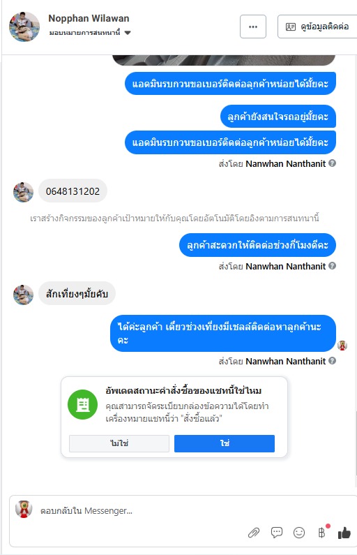Click help icon under time question message
Viewport: 357px width, 555px height.
tap(333, 265)
